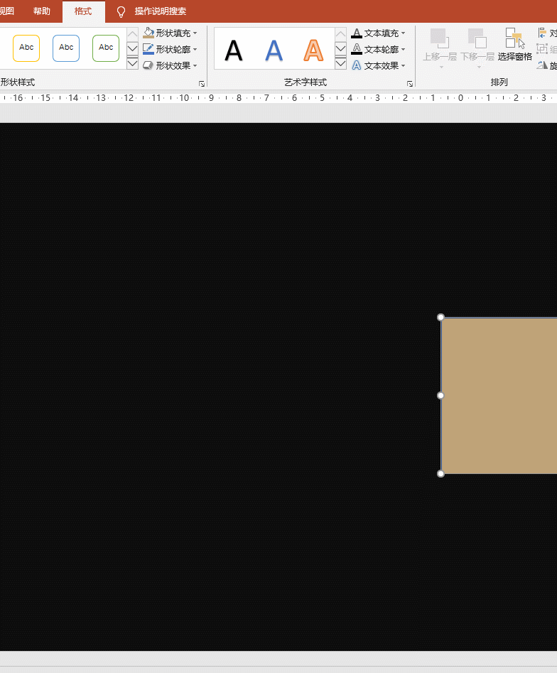This screenshot has height=673, width=557.
Task: Open the 形状效果 (Shape Effects) menu
Action: click(x=170, y=65)
